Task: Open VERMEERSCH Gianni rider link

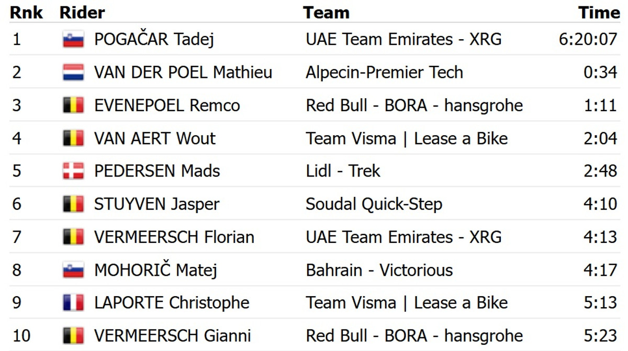Action: click(172, 335)
